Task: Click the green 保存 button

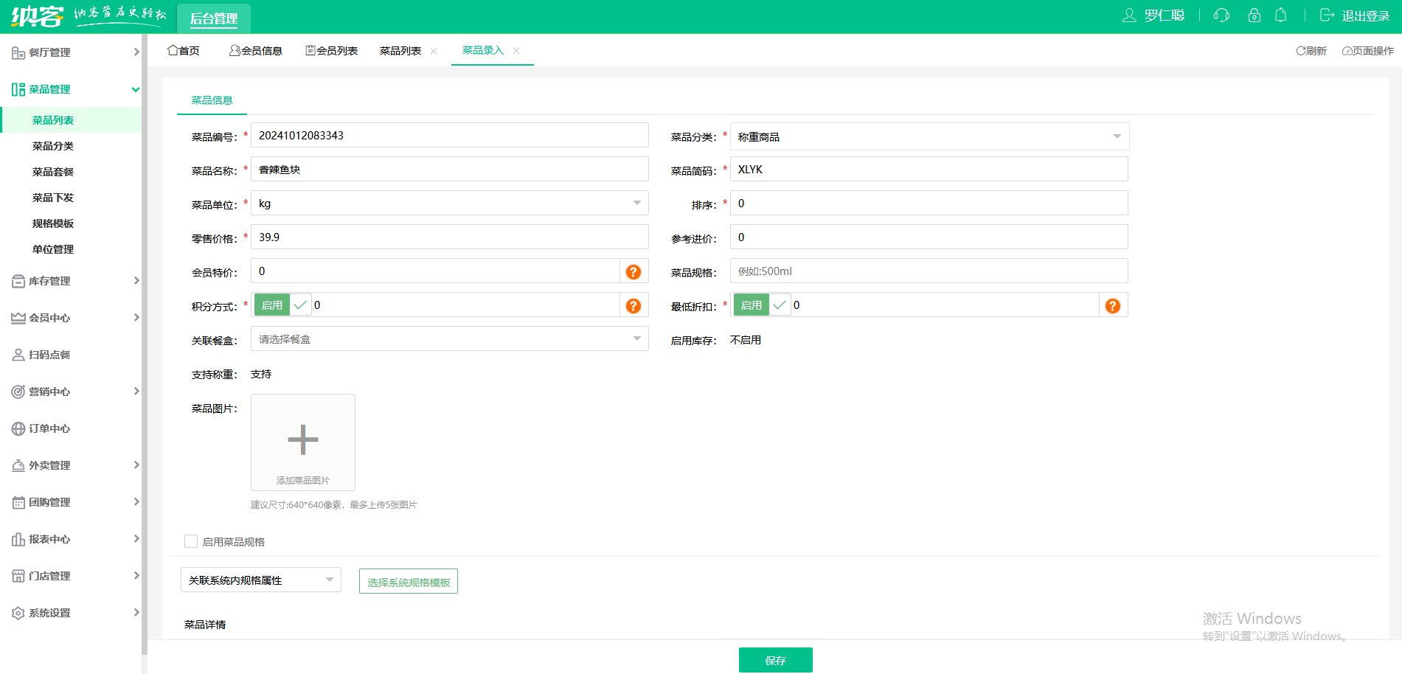Action: click(776, 660)
